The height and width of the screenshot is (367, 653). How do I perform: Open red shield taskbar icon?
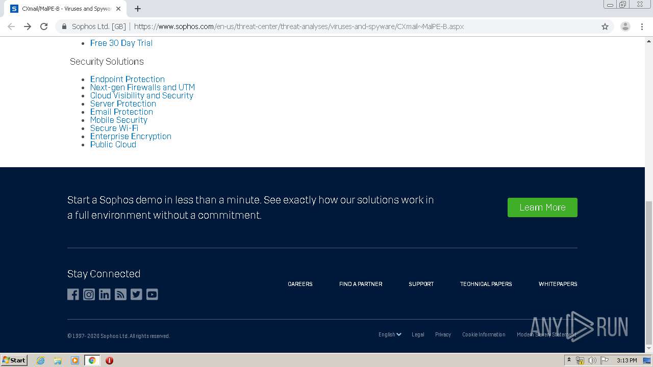(x=109, y=360)
